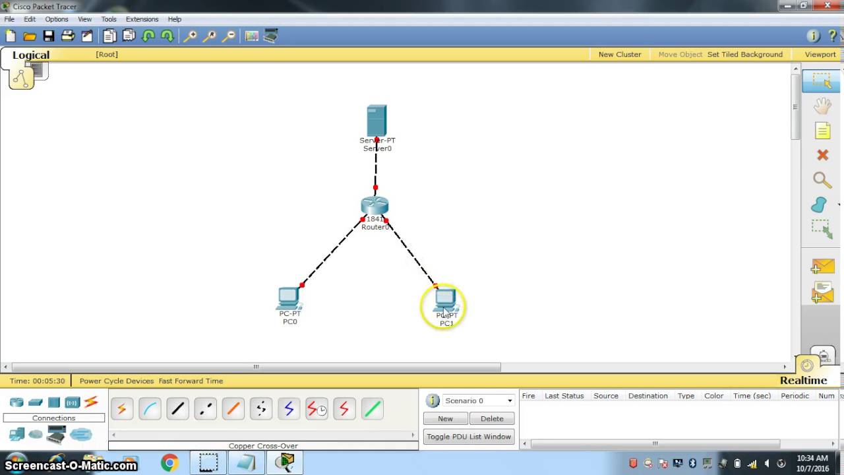Add a complex PDU envelope

pyautogui.click(x=822, y=292)
